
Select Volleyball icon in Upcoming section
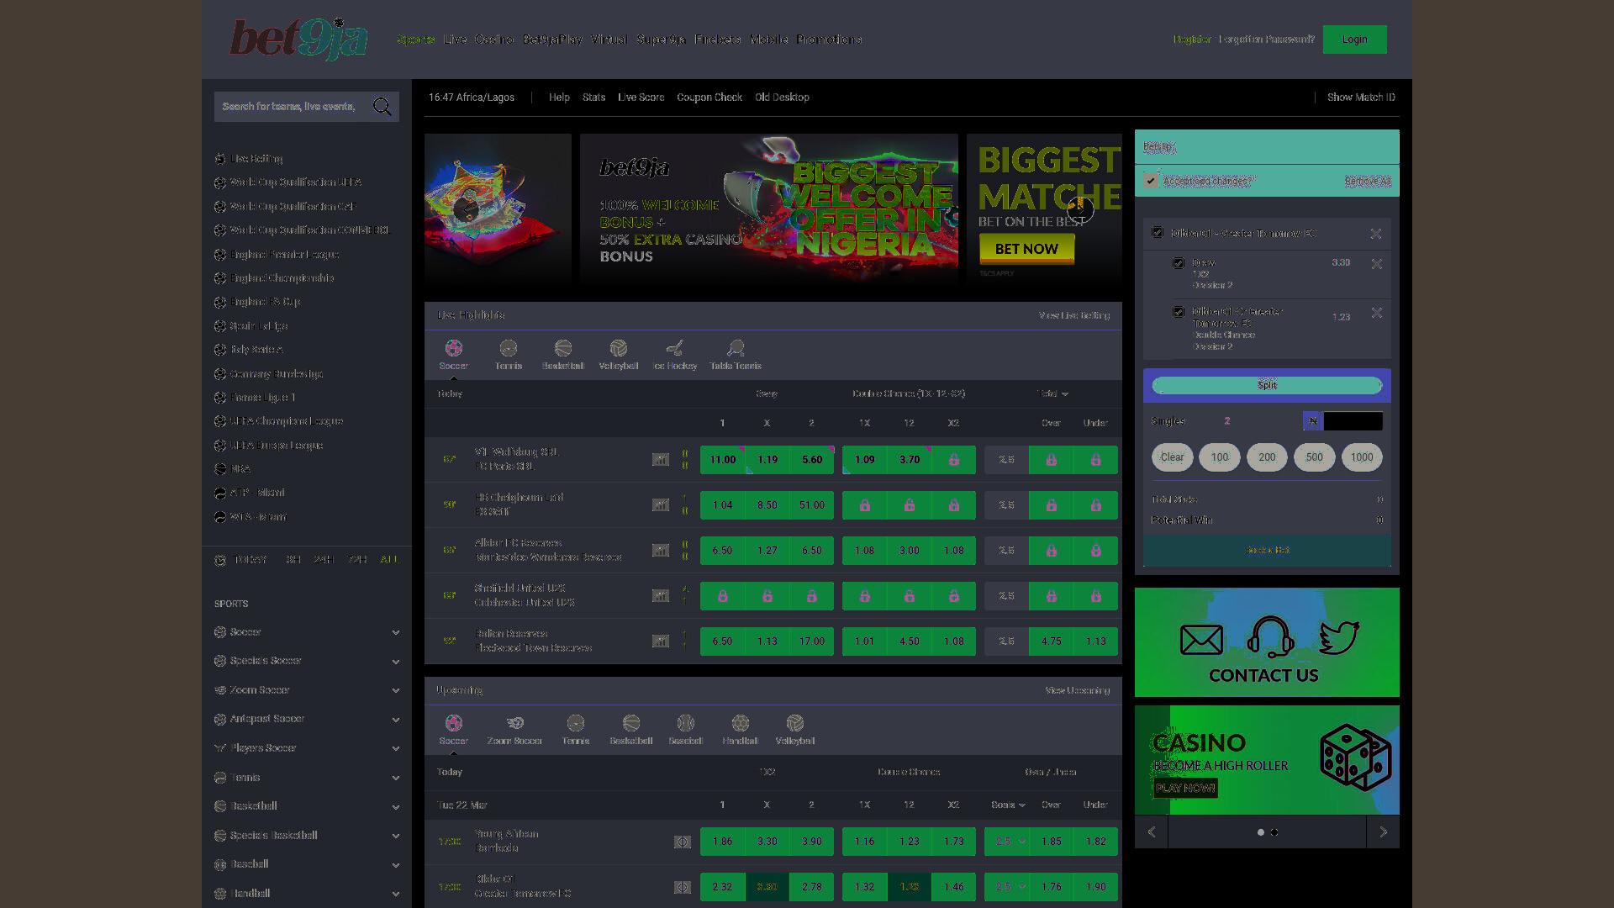[x=795, y=723]
